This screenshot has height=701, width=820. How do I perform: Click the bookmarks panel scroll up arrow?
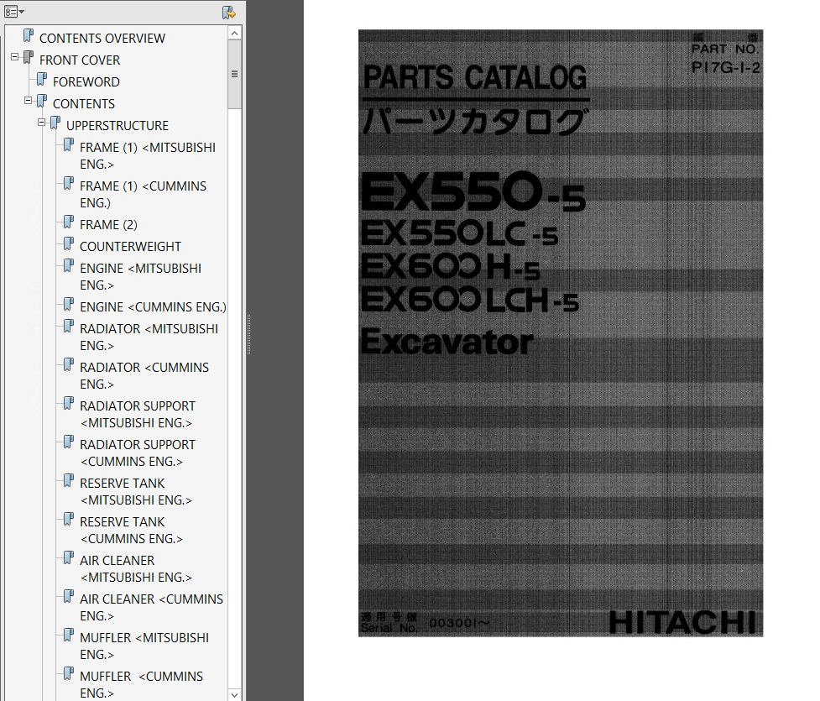pyautogui.click(x=235, y=33)
